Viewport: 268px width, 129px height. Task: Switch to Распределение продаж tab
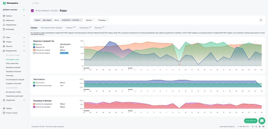point(51,28)
